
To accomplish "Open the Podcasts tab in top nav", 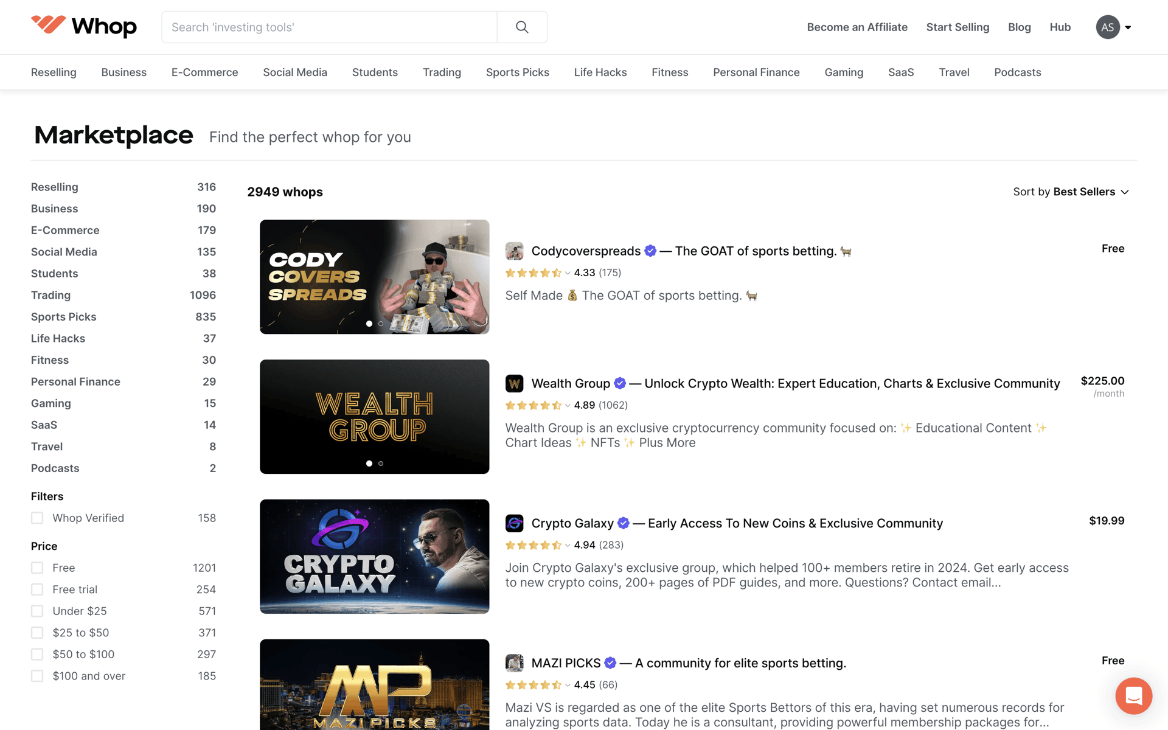I will tap(1017, 72).
